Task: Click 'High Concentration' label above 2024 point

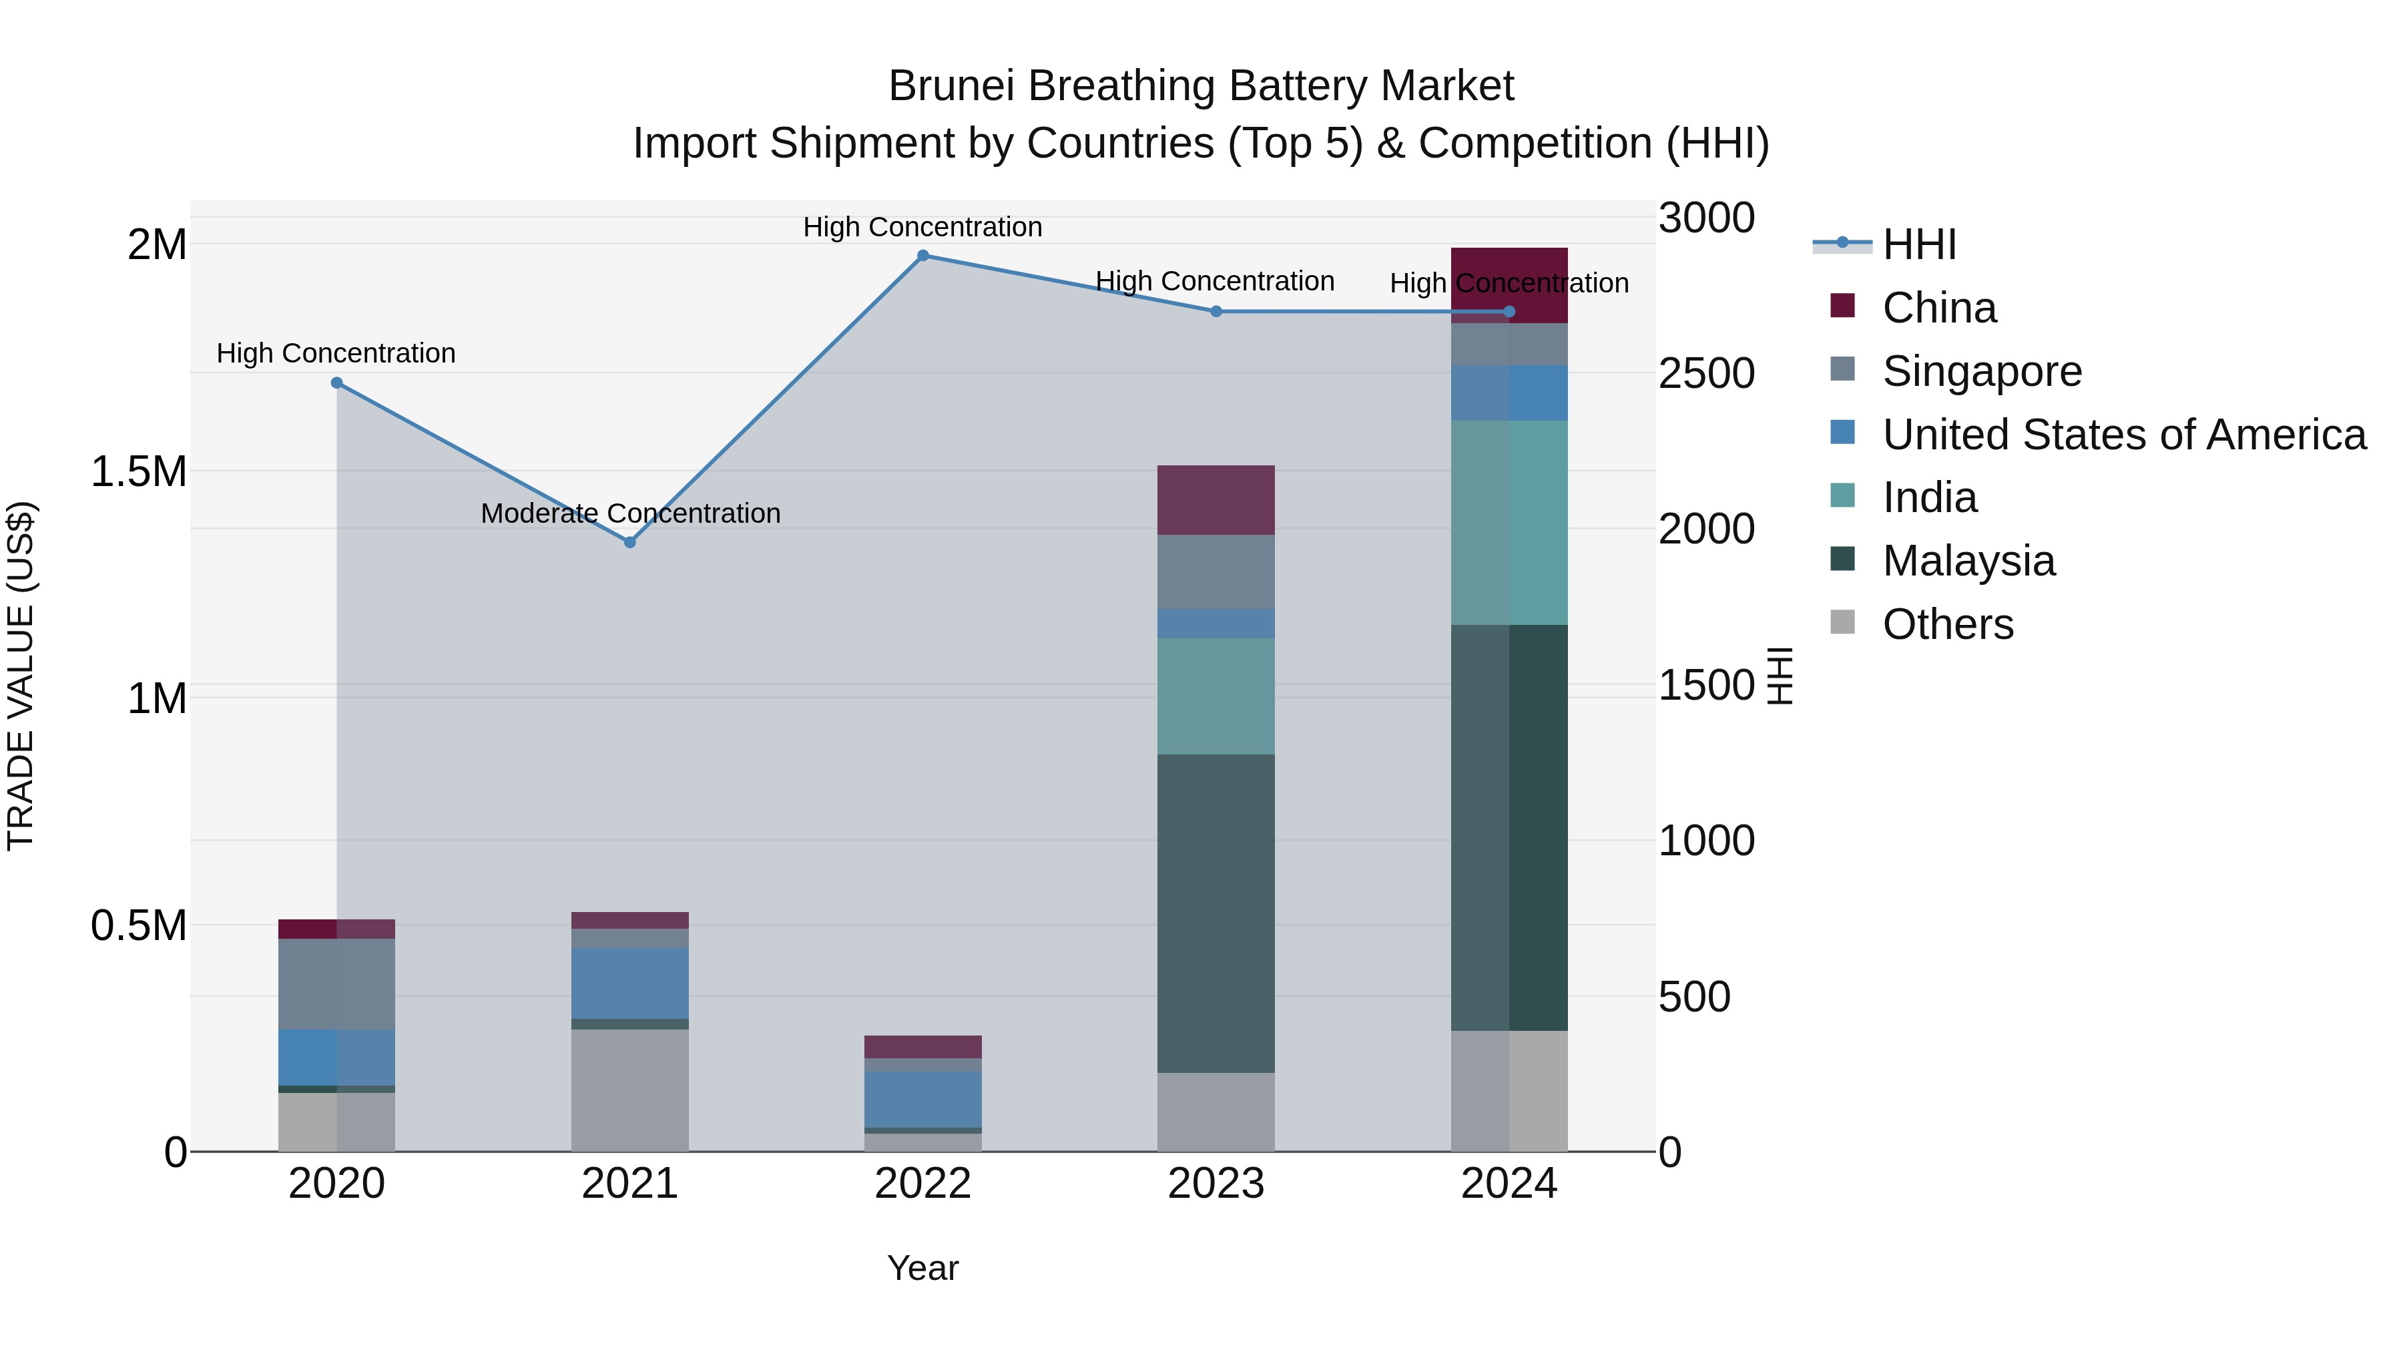Action: [x=1509, y=282]
